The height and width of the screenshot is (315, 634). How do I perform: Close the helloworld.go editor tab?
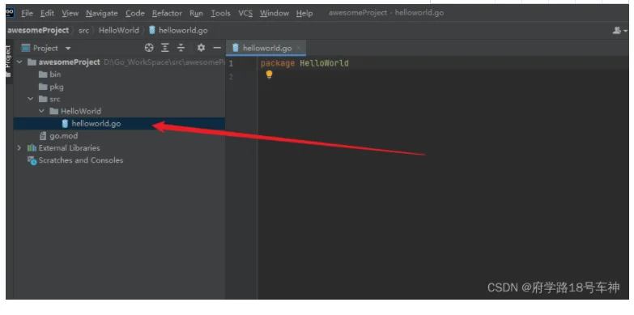299,48
